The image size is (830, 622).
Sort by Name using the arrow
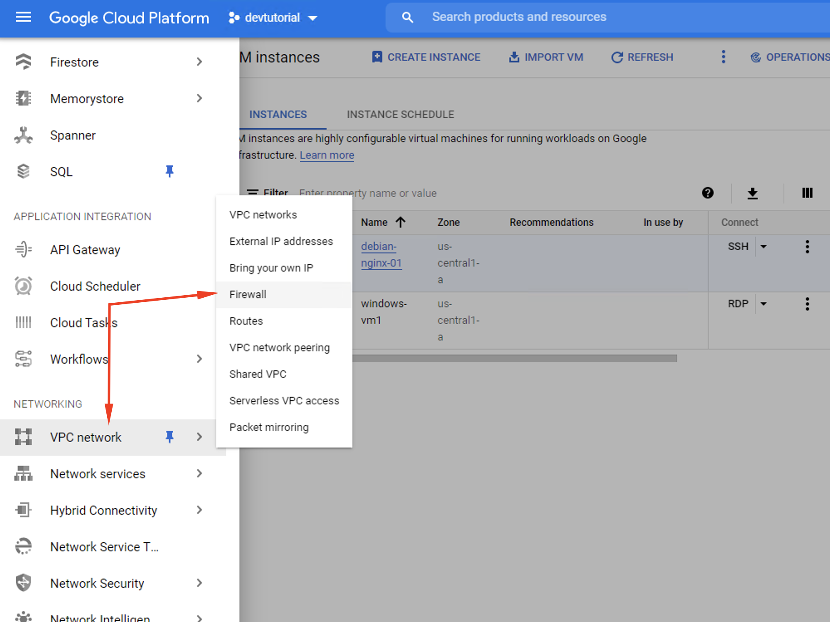(400, 222)
